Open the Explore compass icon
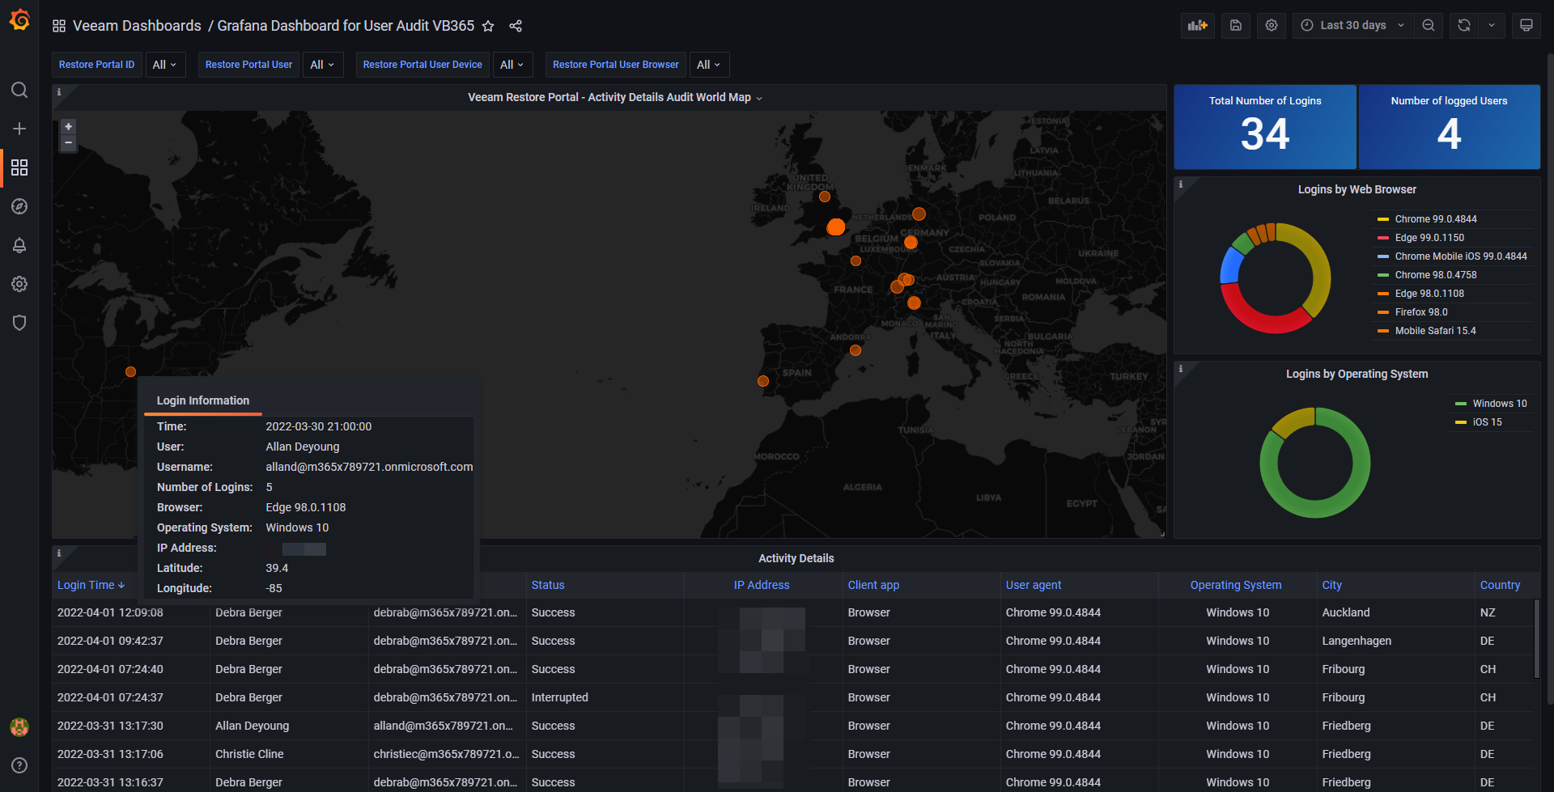The image size is (1554, 792). coord(19,206)
